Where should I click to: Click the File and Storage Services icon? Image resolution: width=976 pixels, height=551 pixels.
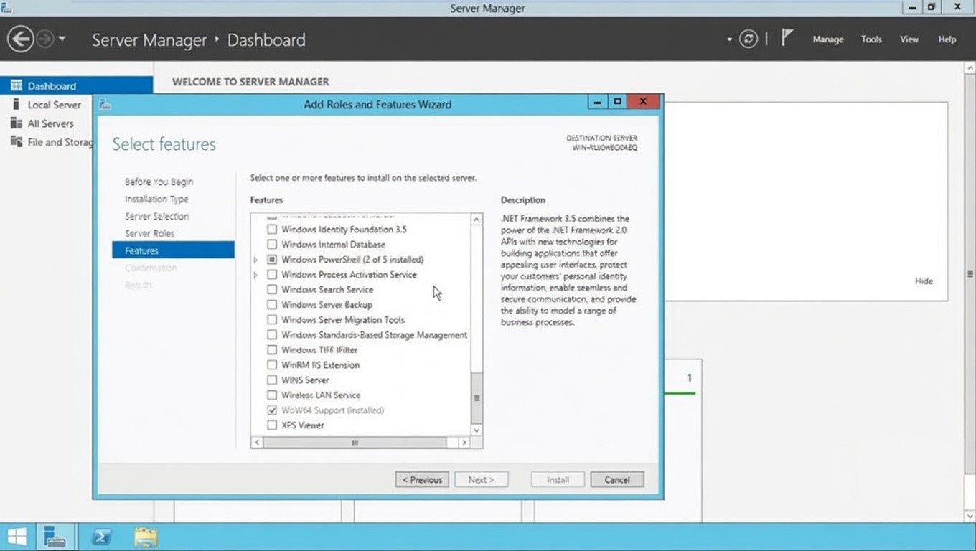(16, 141)
